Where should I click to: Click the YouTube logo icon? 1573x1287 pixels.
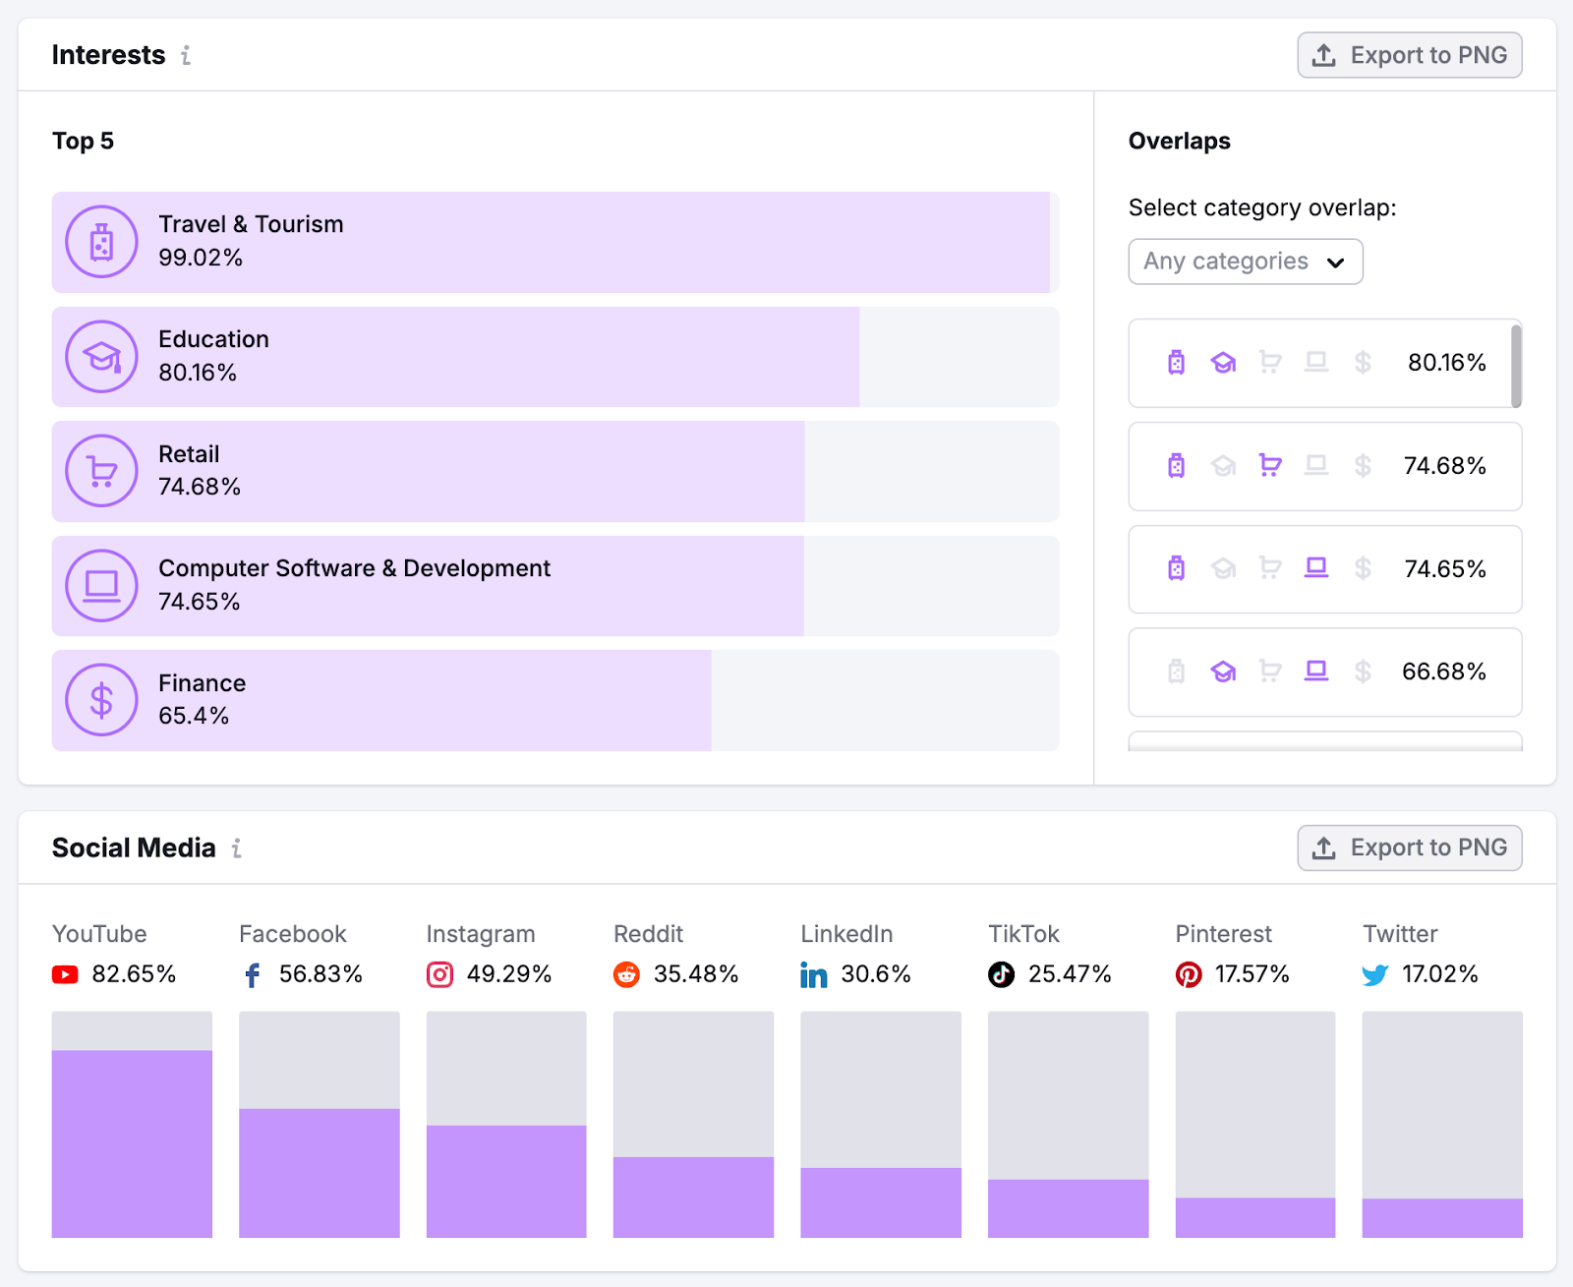(x=65, y=974)
